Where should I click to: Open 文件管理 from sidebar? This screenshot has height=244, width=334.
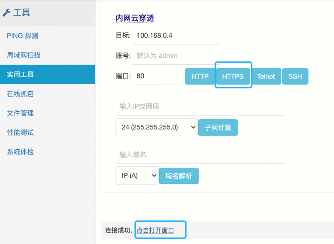pos(20,113)
